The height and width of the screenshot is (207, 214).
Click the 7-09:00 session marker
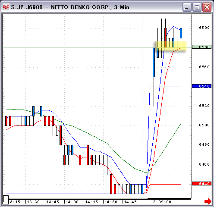tap(162, 202)
